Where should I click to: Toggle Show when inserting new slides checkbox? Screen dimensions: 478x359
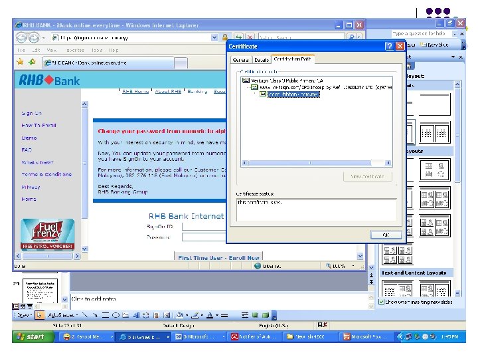pyautogui.click(x=381, y=302)
